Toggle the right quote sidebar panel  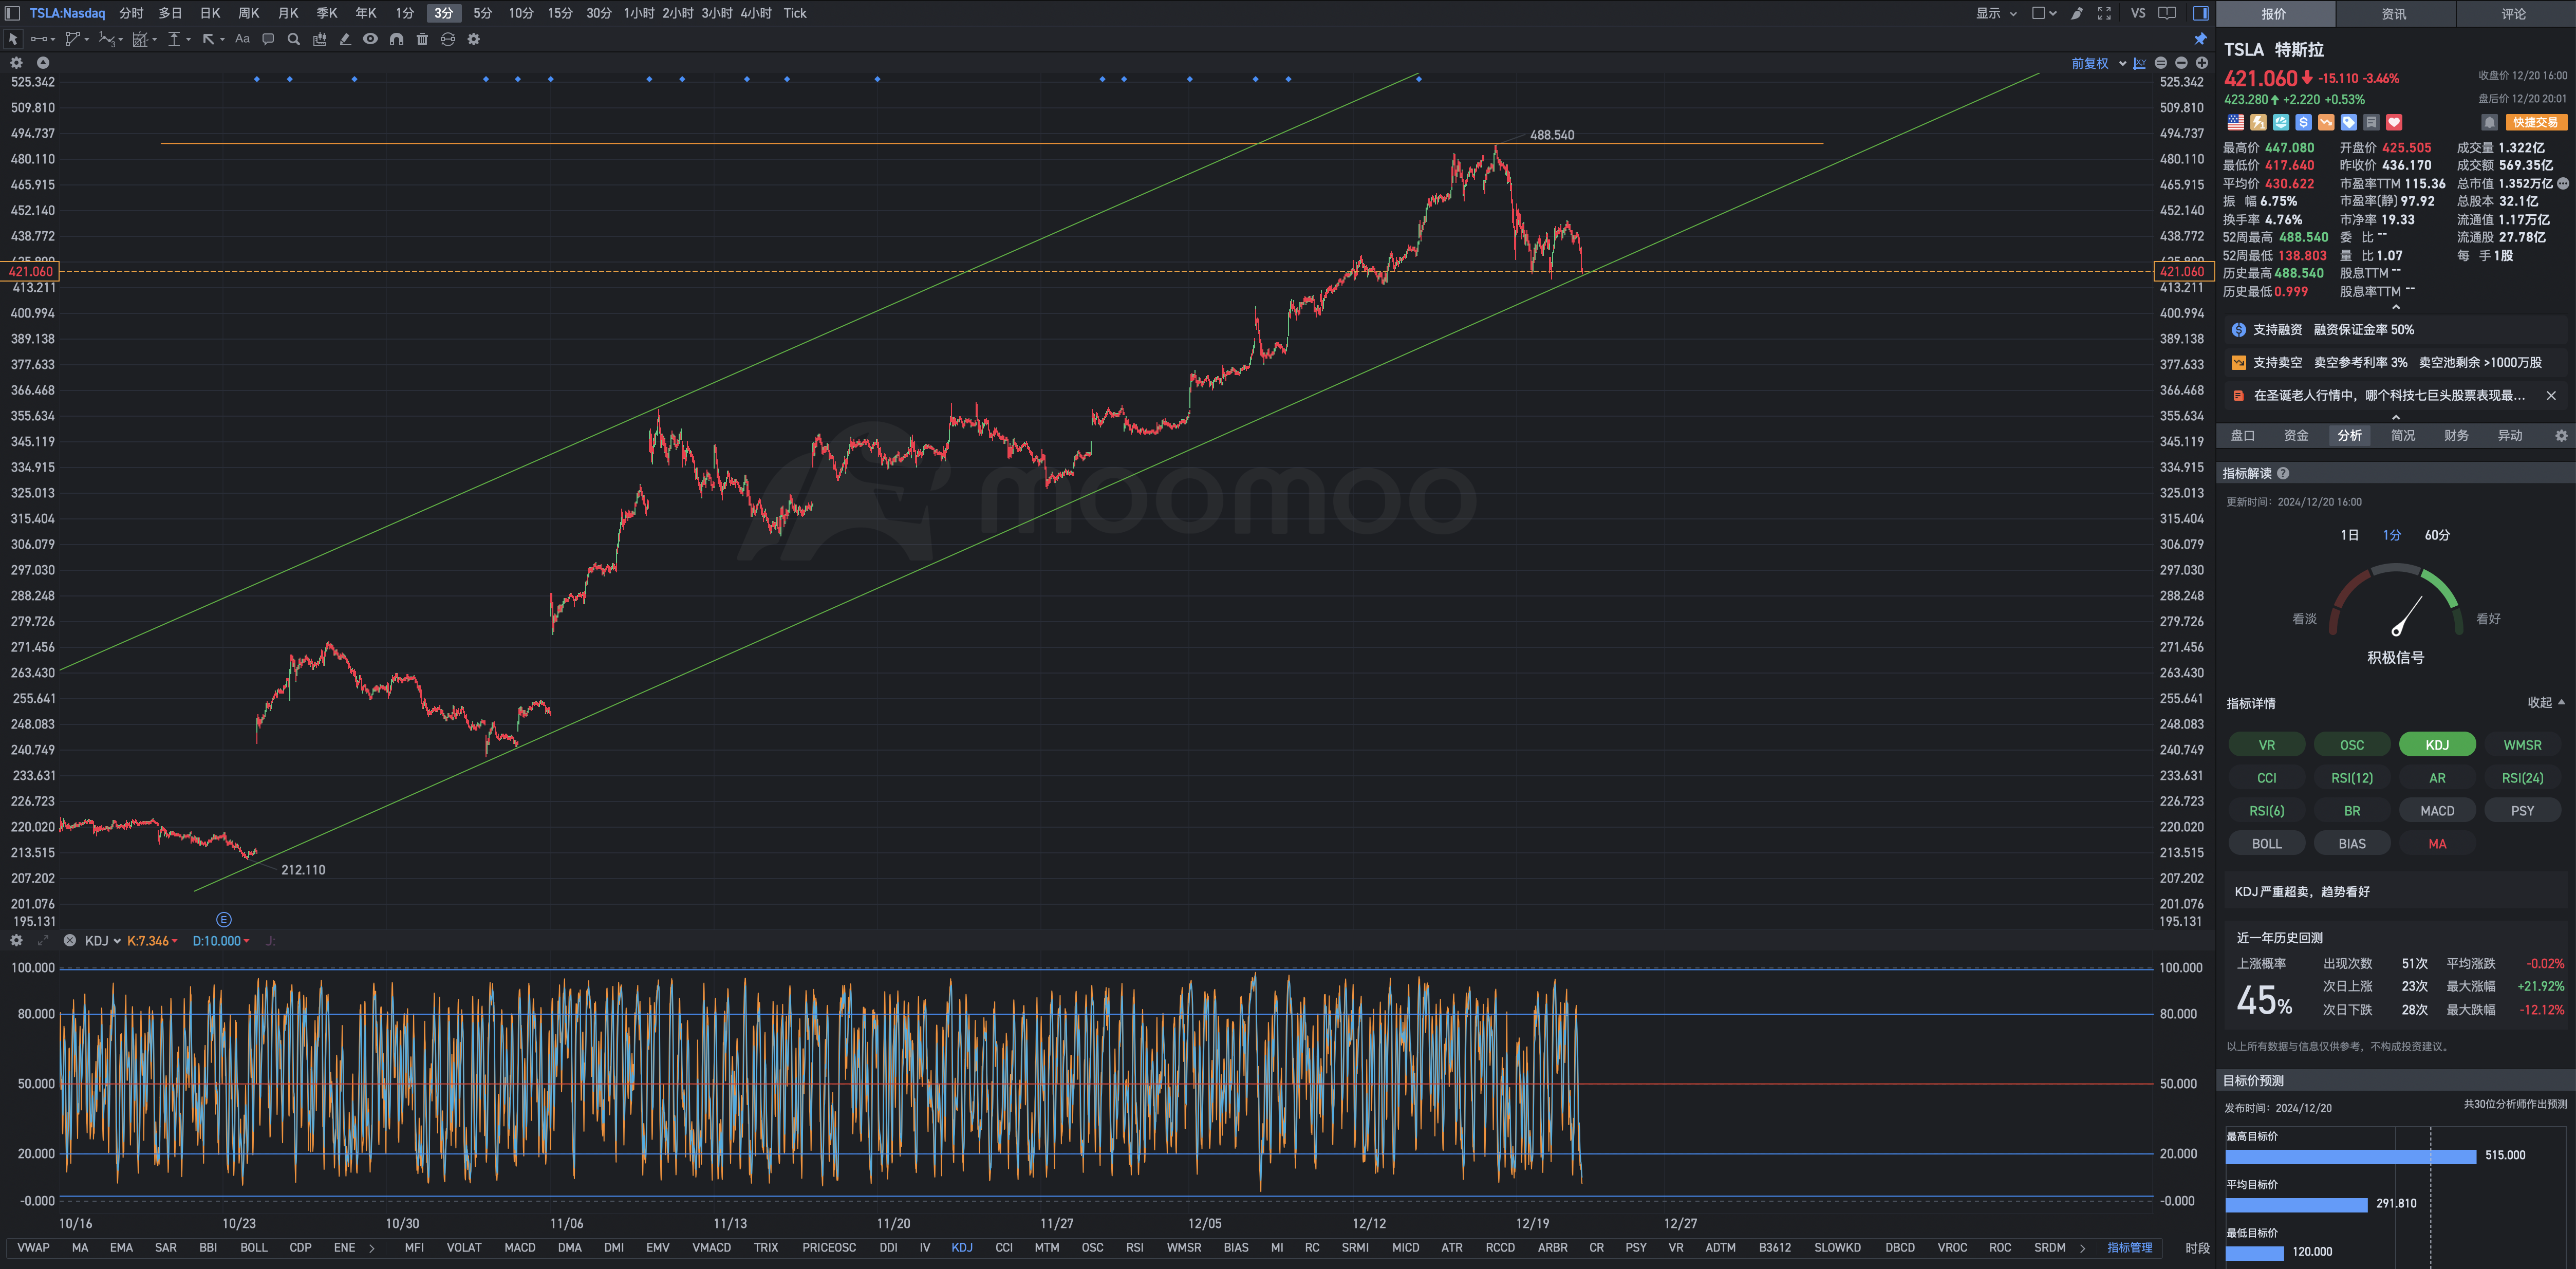2200,13
